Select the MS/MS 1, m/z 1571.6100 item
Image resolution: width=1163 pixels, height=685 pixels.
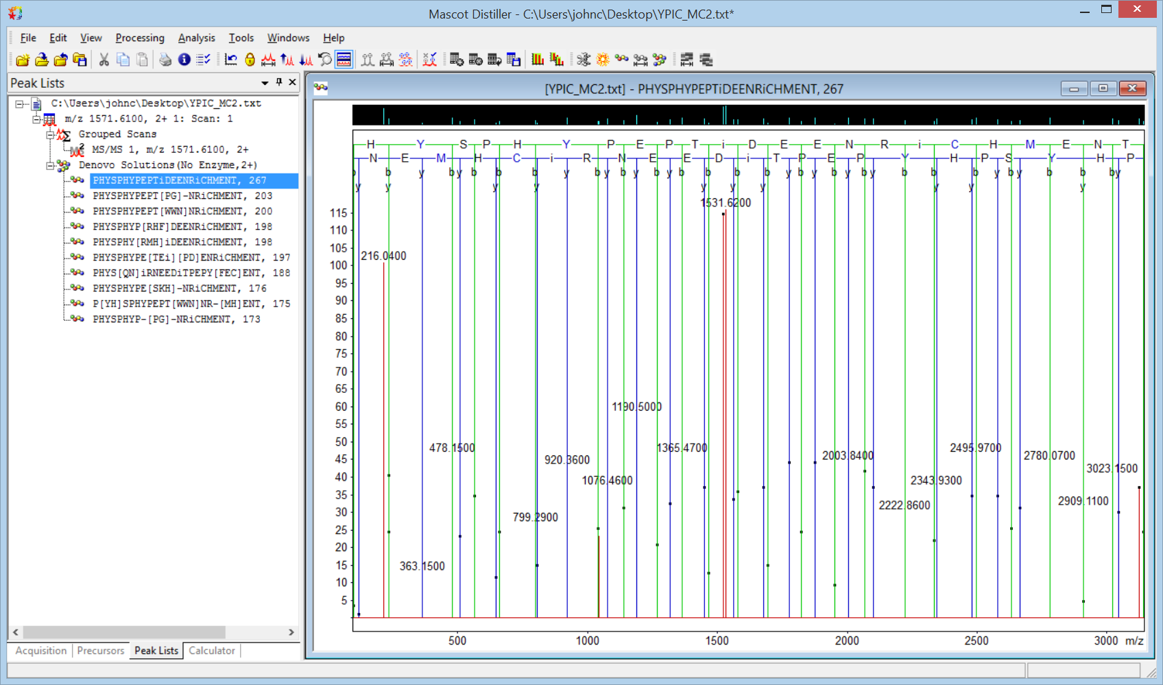point(170,149)
